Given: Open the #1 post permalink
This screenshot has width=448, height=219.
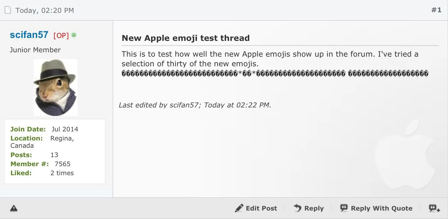Looking at the screenshot, I should tap(436, 10).
